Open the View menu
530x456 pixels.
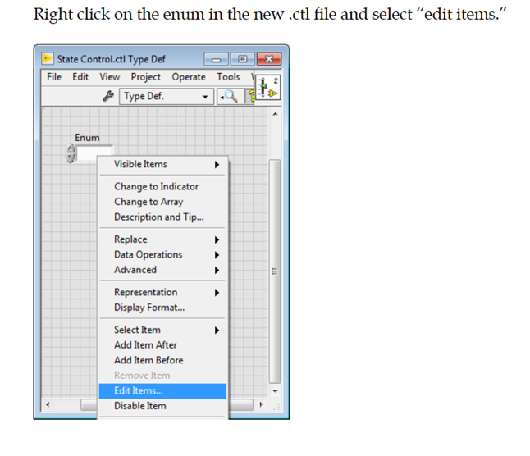(109, 77)
